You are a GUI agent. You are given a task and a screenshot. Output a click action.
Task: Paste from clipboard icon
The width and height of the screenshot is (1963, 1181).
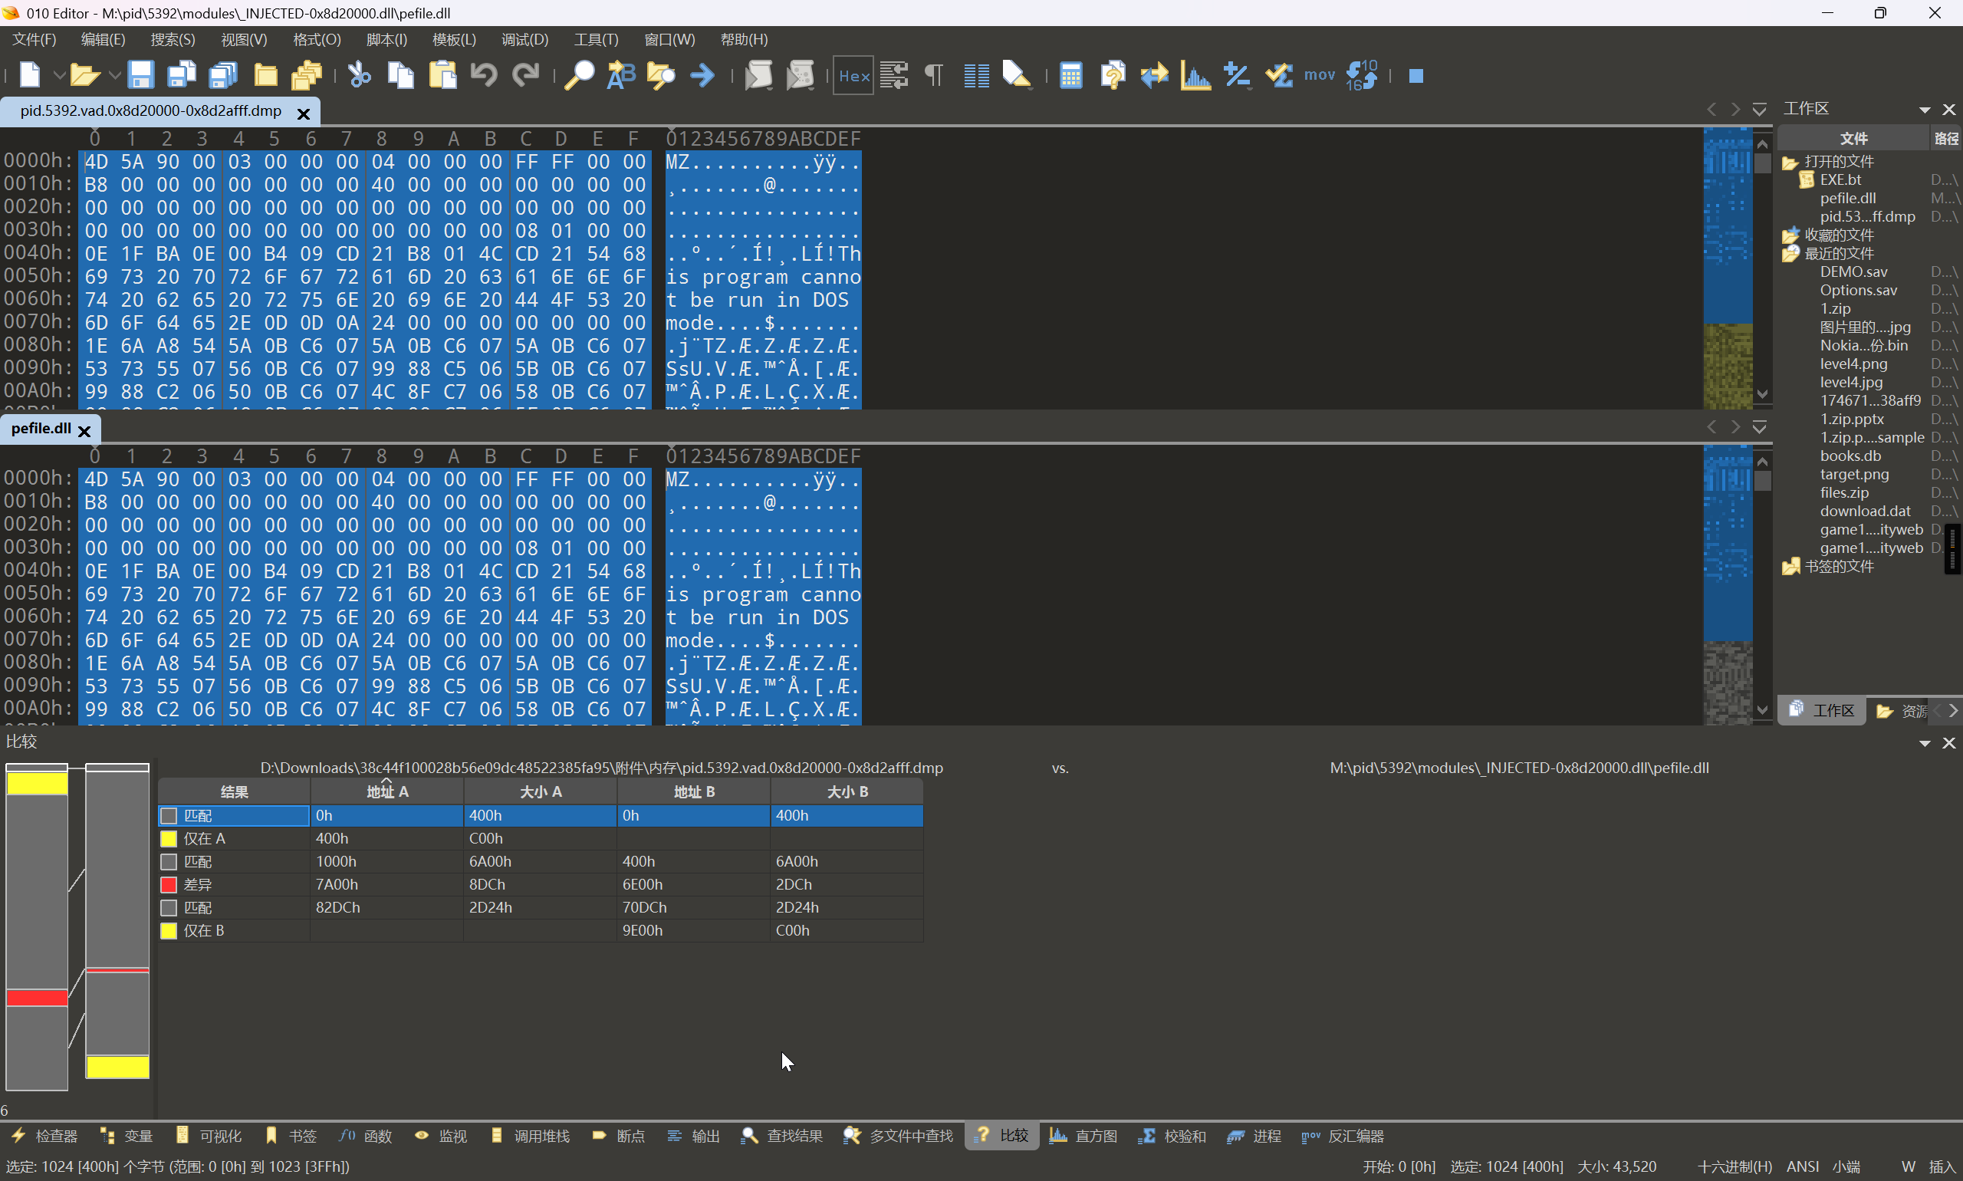pyautogui.click(x=442, y=76)
